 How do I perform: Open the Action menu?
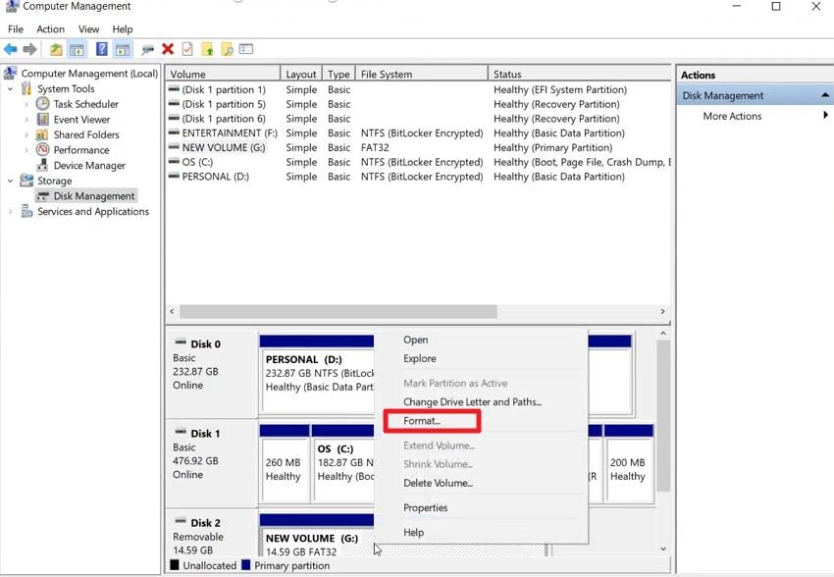[x=50, y=28]
